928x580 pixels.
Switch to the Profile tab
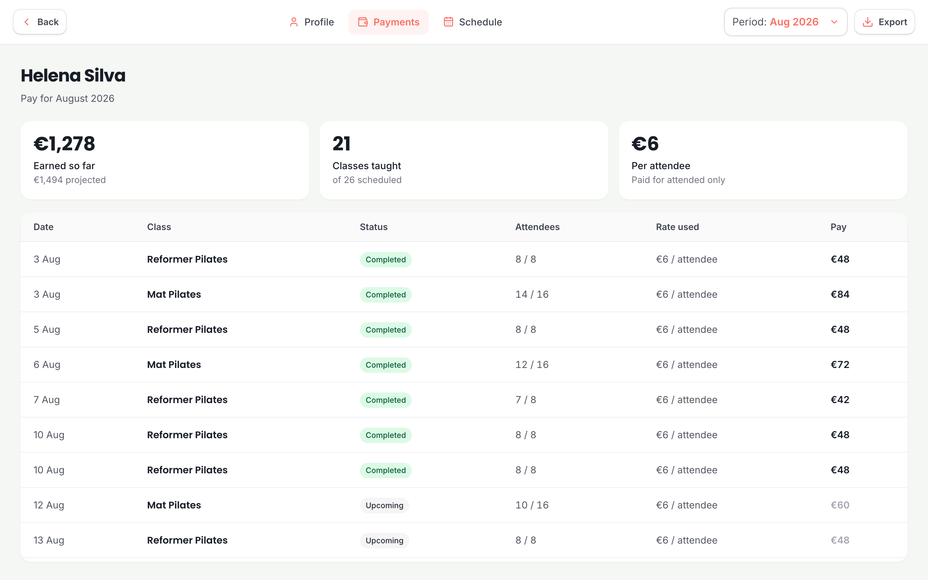311,22
